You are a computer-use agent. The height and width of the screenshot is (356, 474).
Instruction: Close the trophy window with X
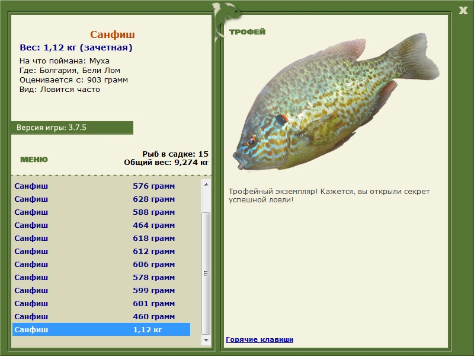[x=463, y=11]
